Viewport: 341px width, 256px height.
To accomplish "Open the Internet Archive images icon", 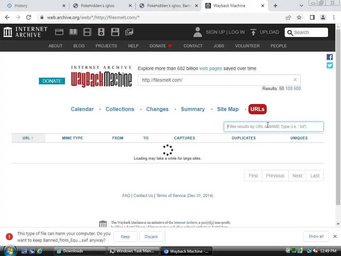I will 129,32.
